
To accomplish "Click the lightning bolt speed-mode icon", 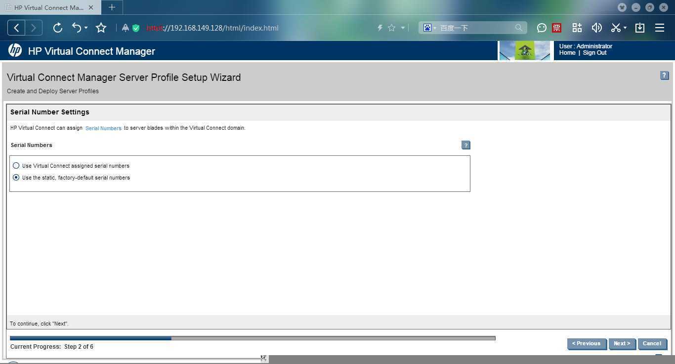I will pyautogui.click(x=380, y=28).
